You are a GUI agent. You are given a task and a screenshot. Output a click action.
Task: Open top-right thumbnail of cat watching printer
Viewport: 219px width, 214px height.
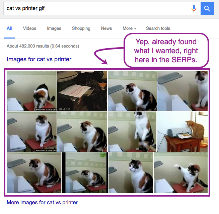pyautogui.click(x=182, y=91)
